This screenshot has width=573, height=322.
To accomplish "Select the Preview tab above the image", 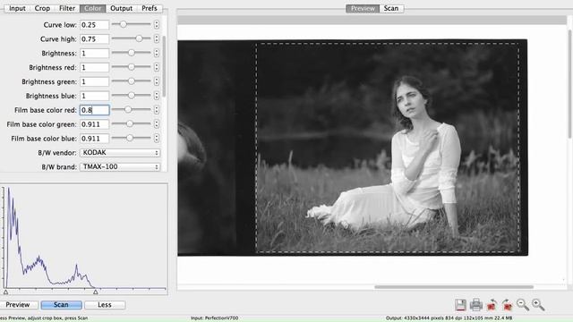I will point(363,8).
